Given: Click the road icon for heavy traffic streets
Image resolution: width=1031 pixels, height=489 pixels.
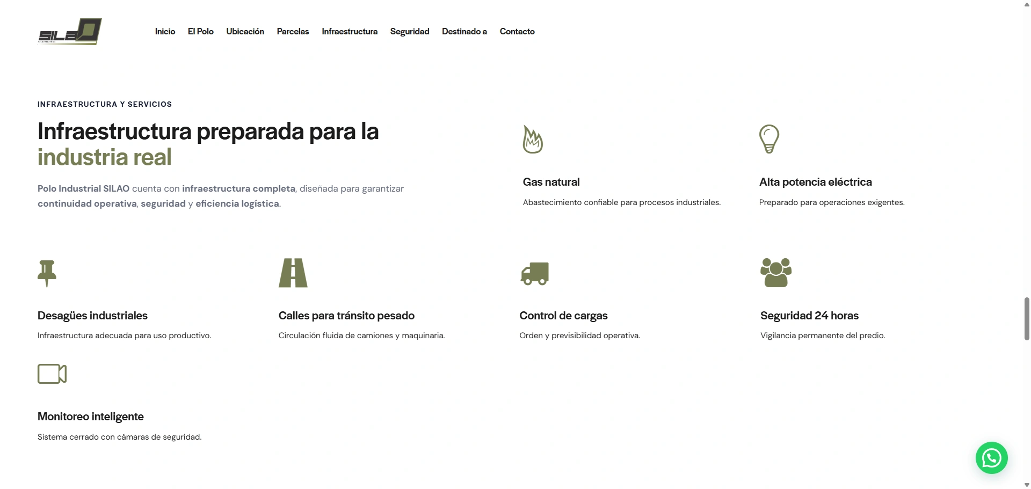Looking at the screenshot, I should (x=293, y=273).
